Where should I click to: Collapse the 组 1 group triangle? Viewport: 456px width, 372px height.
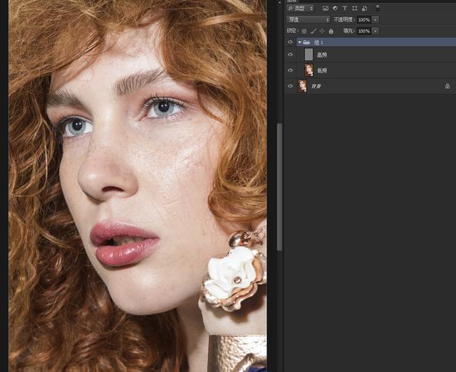pyautogui.click(x=299, y=43)
